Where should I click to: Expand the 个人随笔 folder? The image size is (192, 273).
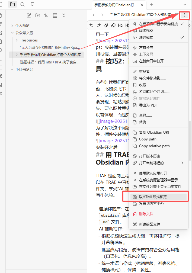[x=23, y=25]
